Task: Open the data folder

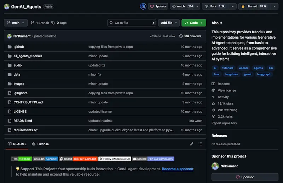Action: click(x=17, y=74)
